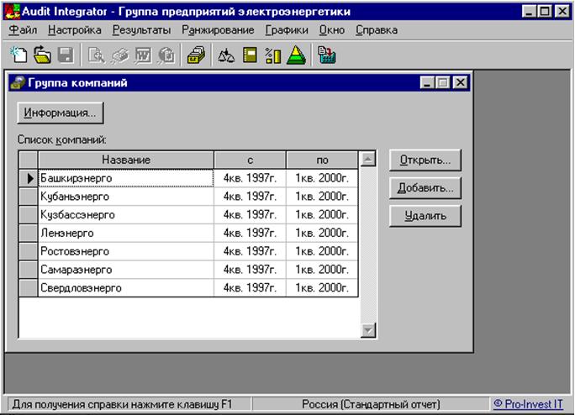Click the Открыть... button

click(x=425, y=160)
